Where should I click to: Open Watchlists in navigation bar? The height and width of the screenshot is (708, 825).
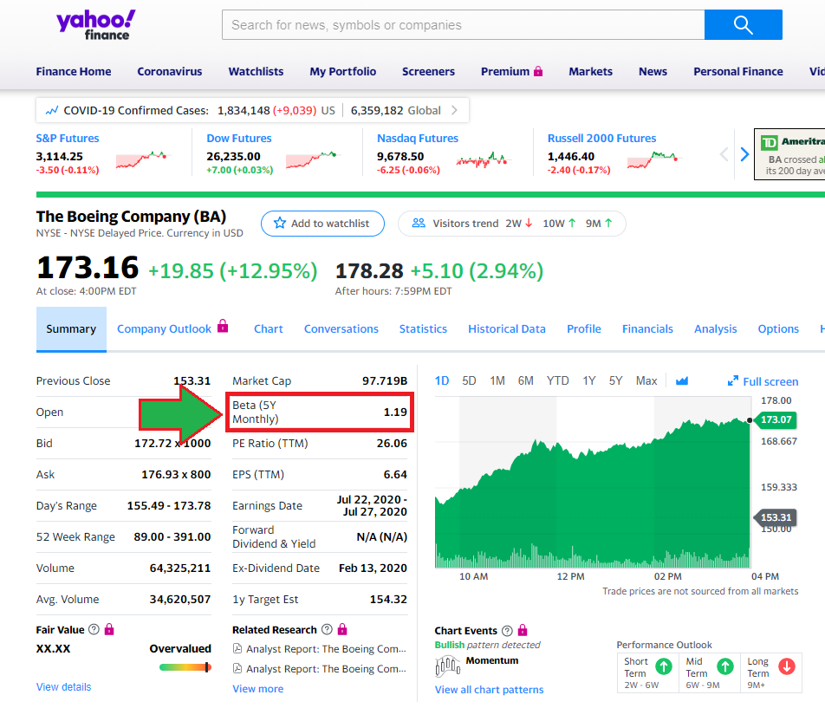[x=256, y=71]
